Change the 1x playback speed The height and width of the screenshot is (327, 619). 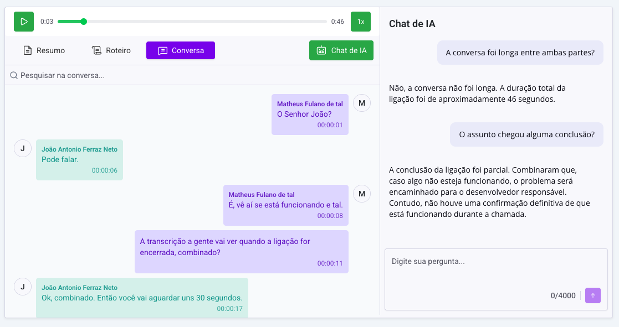point(360,22)
